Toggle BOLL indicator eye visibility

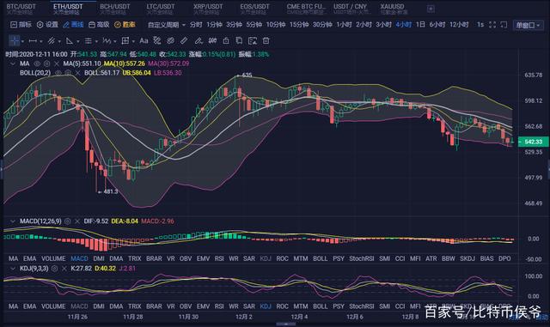click(58, 73)
